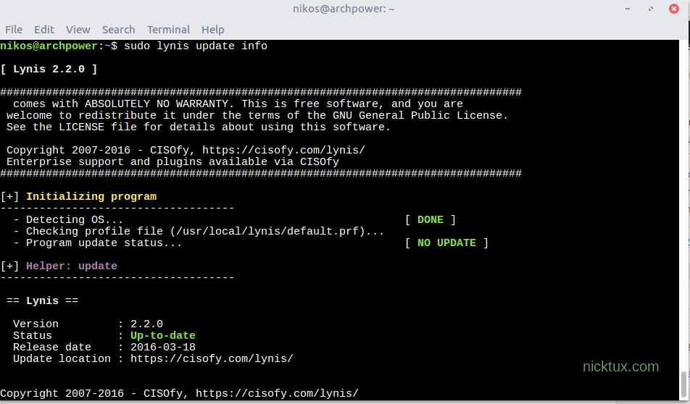Click the vertical scrollbar thumb
This screenshot has height=404, width=690.
pos(684,381)
